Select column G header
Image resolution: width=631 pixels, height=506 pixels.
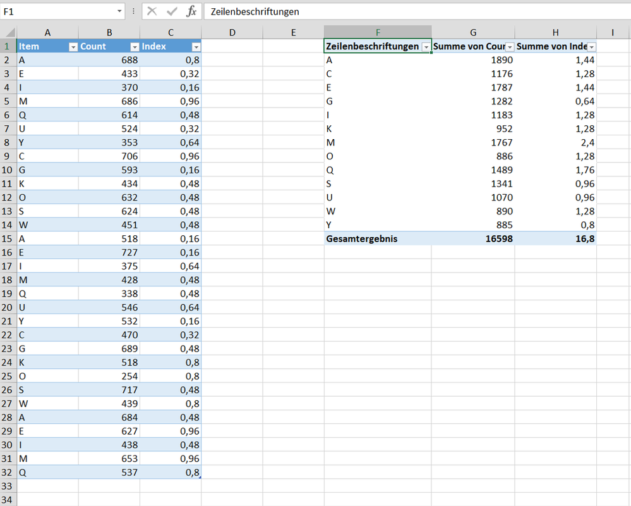coord(473,32)
